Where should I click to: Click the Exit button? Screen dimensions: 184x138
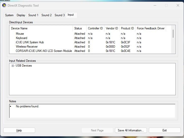[165, 130]
